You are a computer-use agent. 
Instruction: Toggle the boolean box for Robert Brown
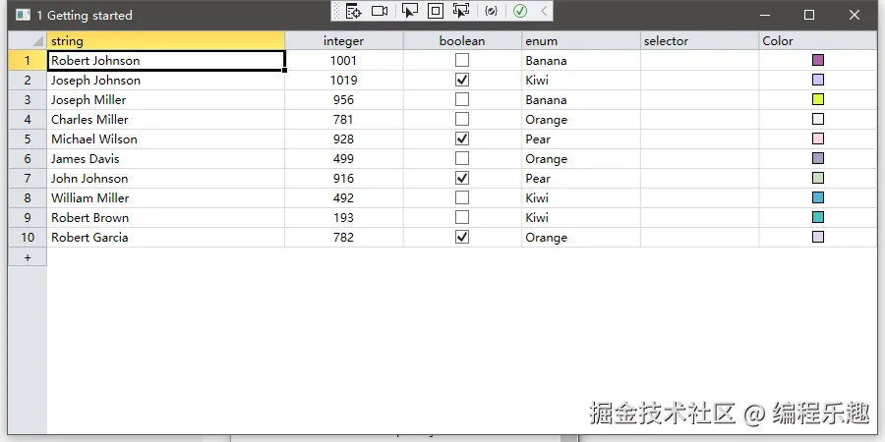[462, 218]
